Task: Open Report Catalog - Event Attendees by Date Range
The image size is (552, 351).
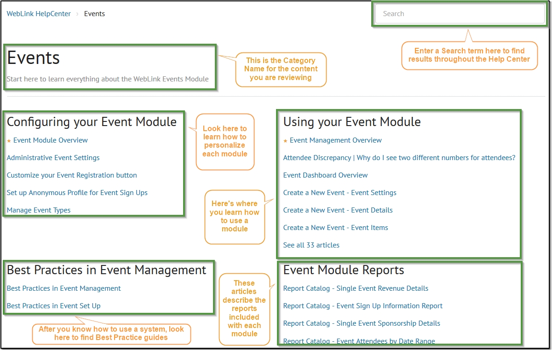Action: 359,341
